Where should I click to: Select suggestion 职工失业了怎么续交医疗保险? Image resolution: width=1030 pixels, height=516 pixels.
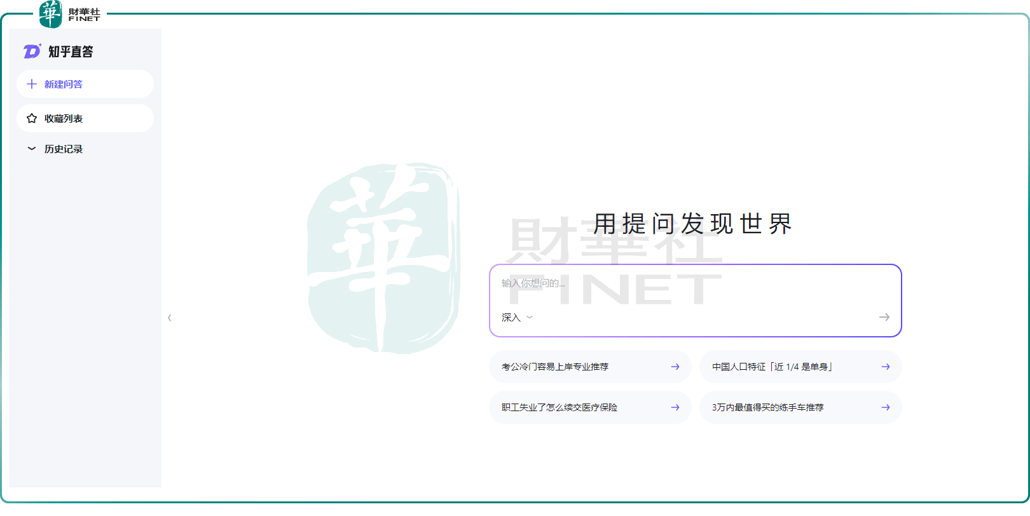pyautogui.click(x=590, y=407)
